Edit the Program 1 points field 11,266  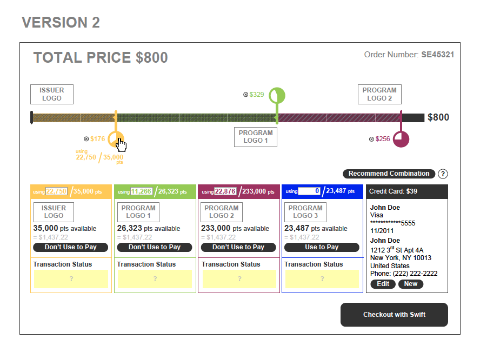(x=141, y=191)
